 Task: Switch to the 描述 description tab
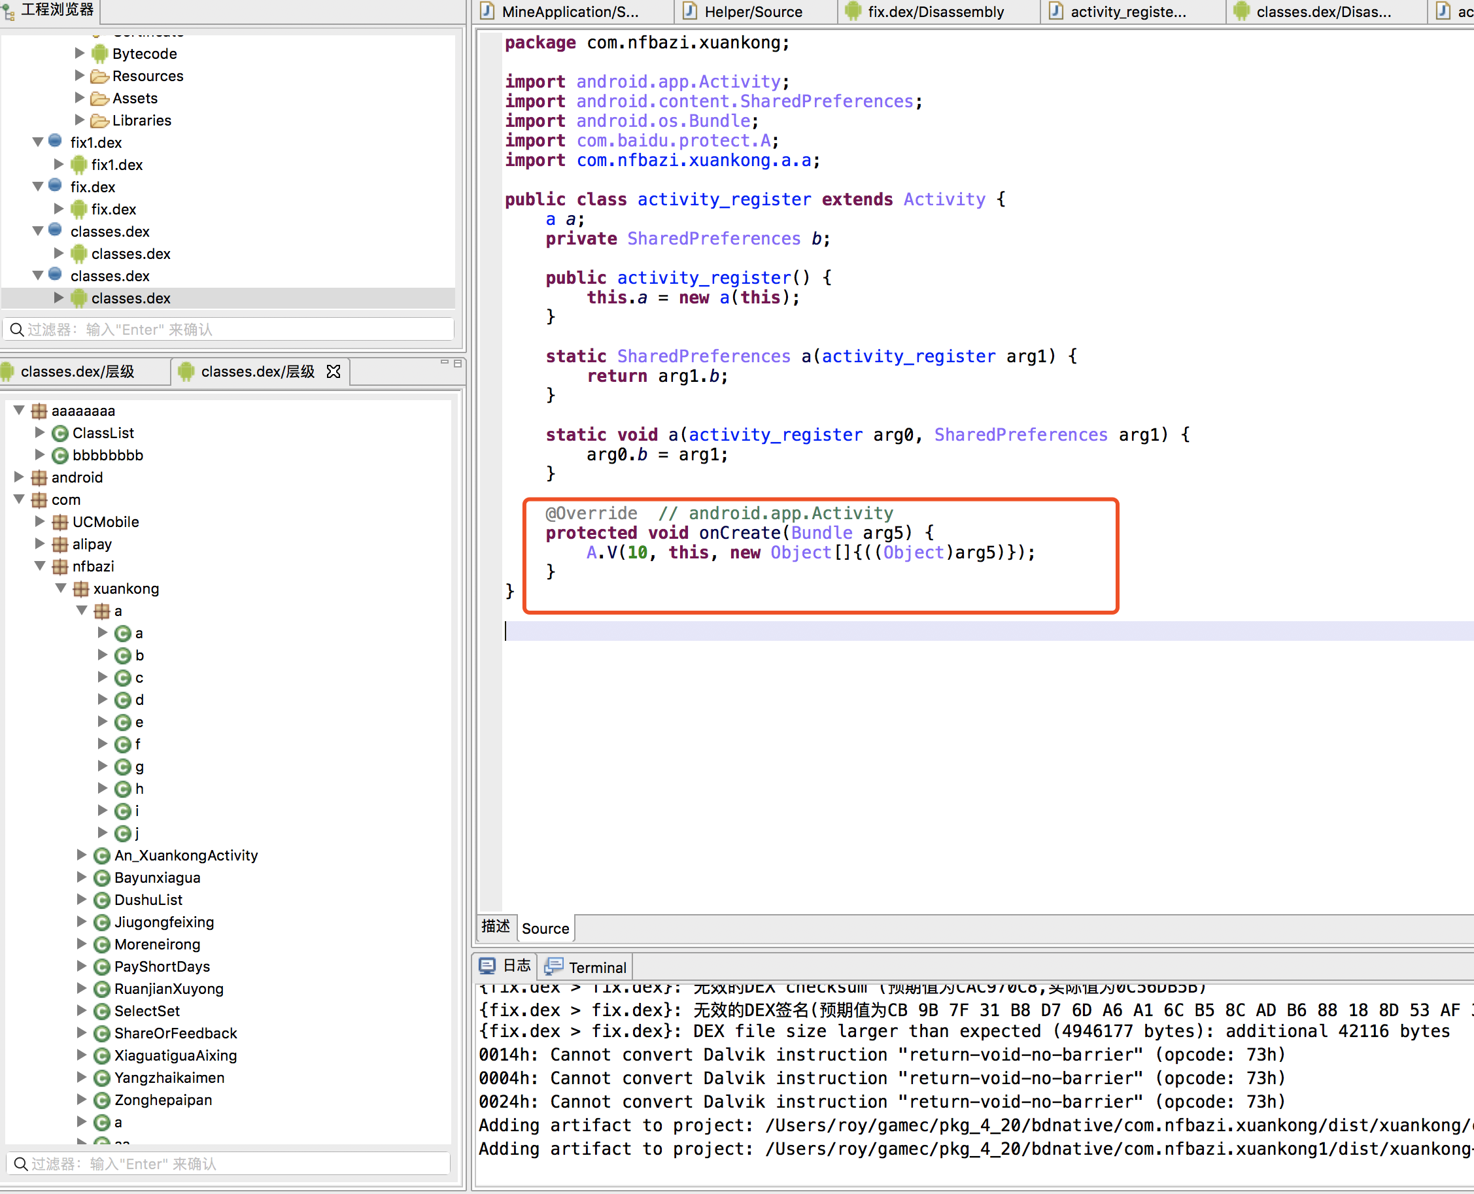pos(495,927)
